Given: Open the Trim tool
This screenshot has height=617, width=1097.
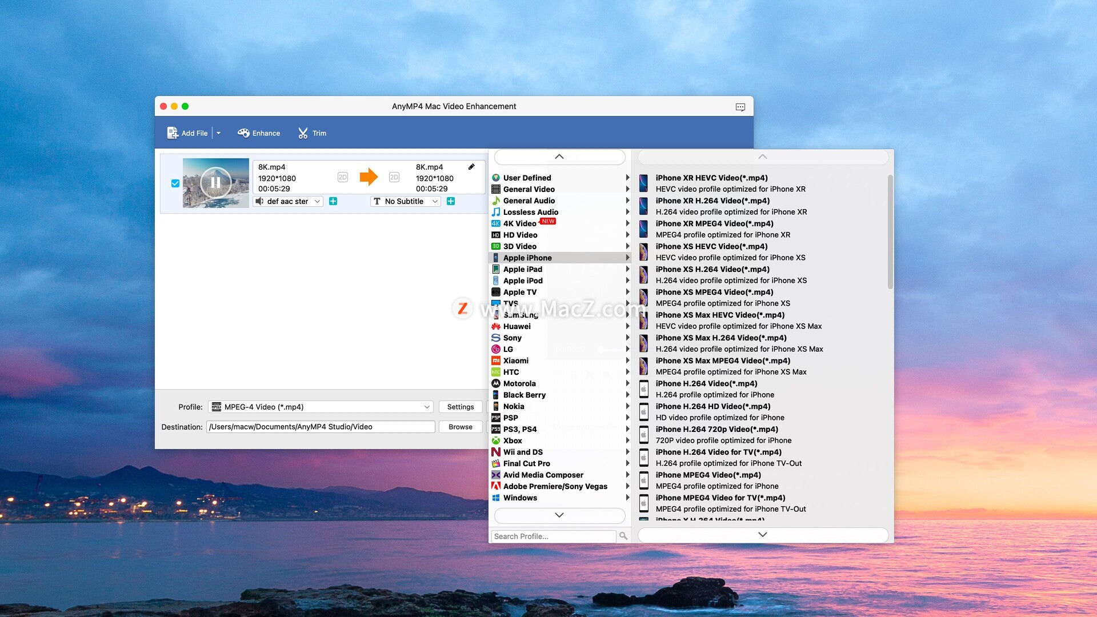Looking at the screenshot, I should [312, 133].
